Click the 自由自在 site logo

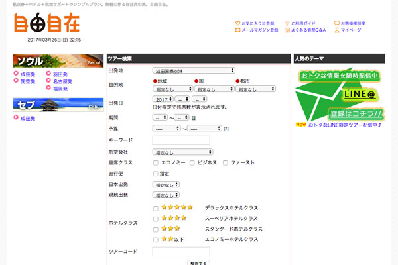(46, 23)
